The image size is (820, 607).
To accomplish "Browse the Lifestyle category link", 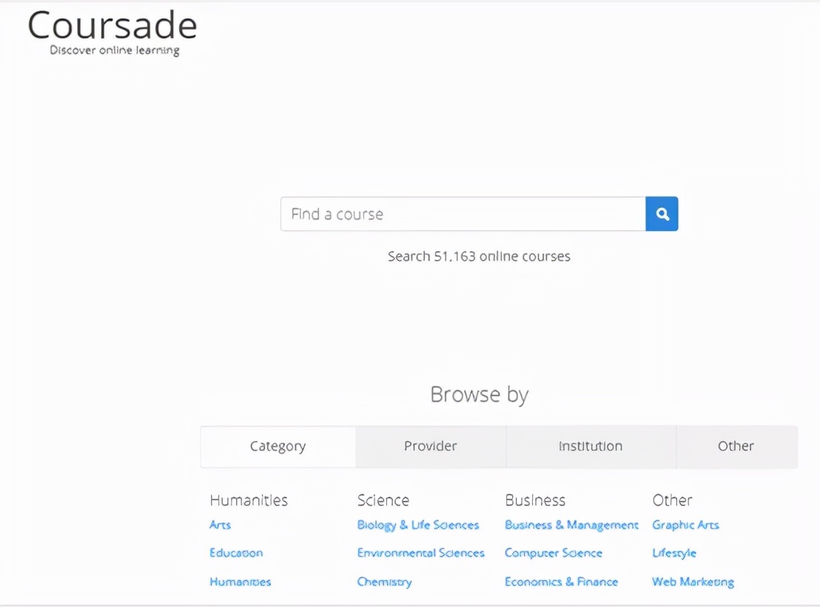I will [x=674, y=553].
